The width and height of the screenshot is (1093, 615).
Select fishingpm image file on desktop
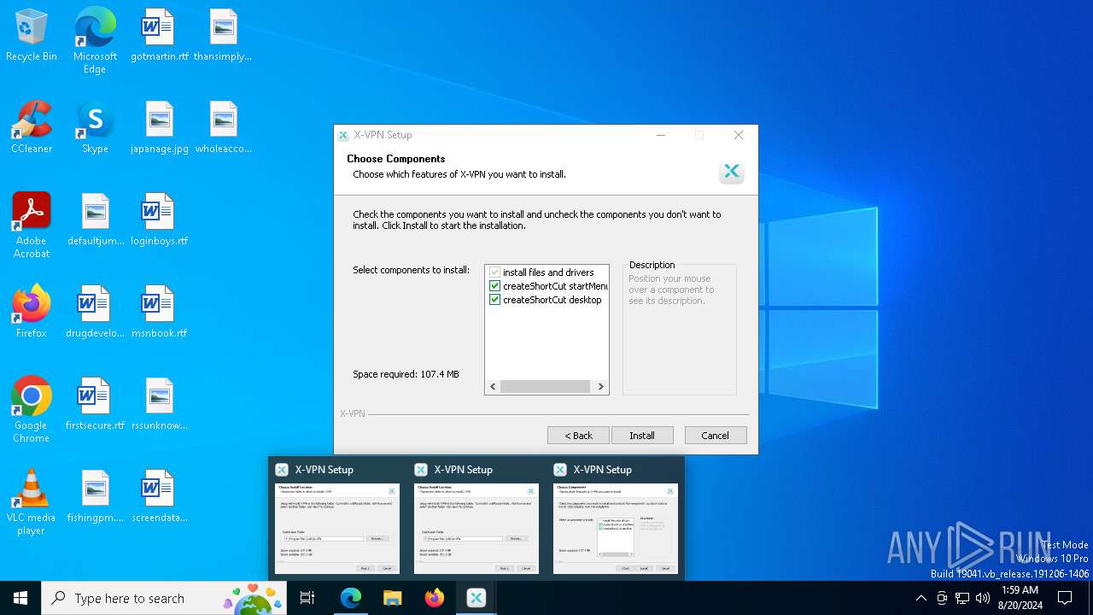pos(95,497)
